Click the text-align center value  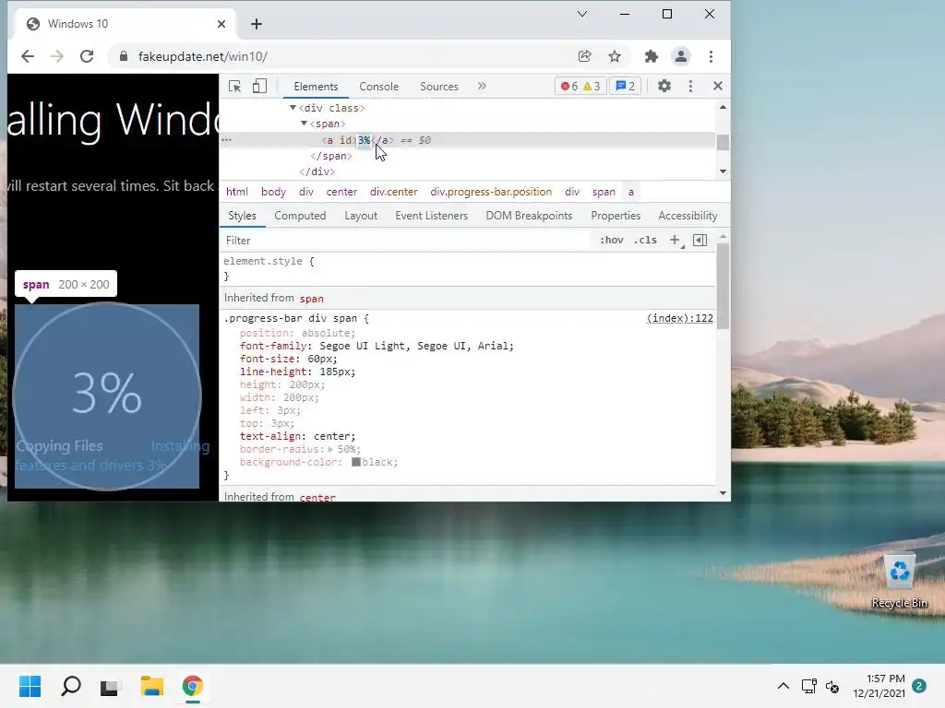[334, 436]
